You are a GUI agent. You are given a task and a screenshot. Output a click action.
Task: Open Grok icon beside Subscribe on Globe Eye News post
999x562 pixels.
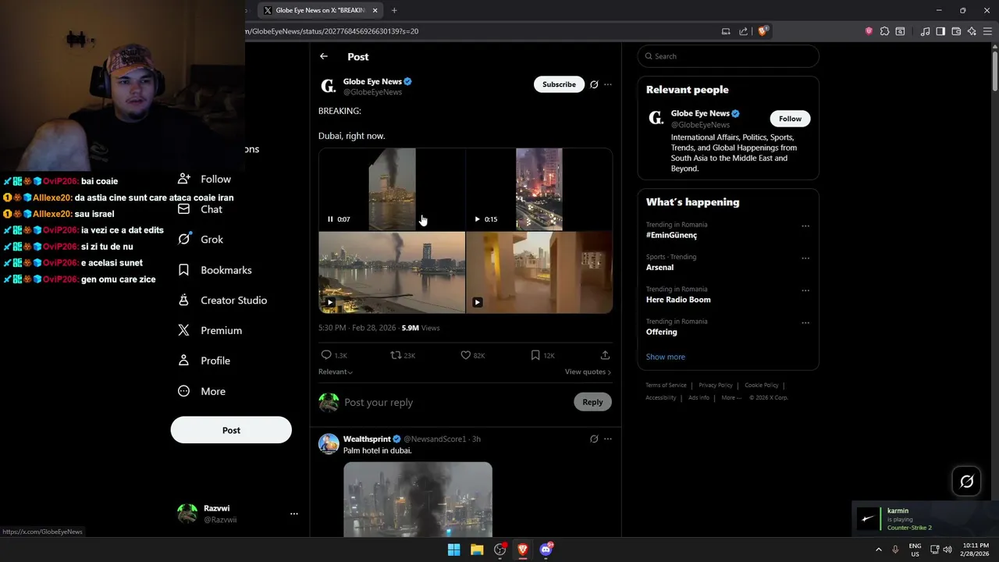(x=594, y=84)
